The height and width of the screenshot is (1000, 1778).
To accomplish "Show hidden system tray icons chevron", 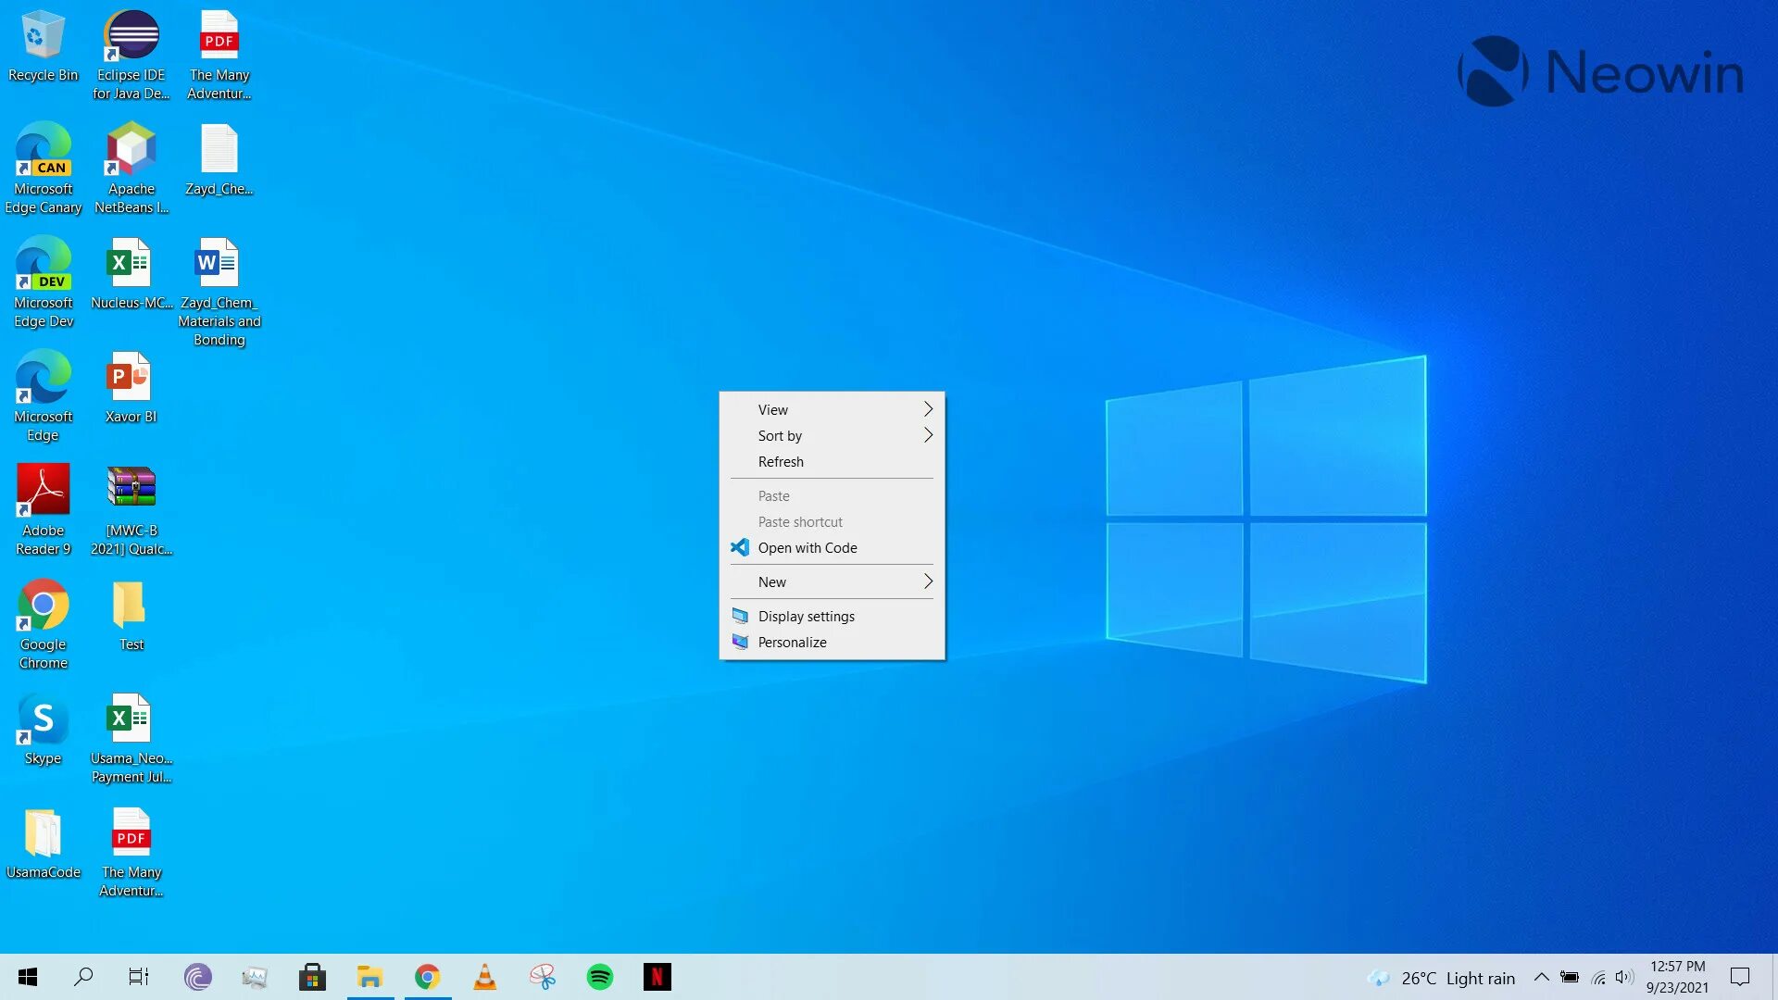I will 1541,978.
